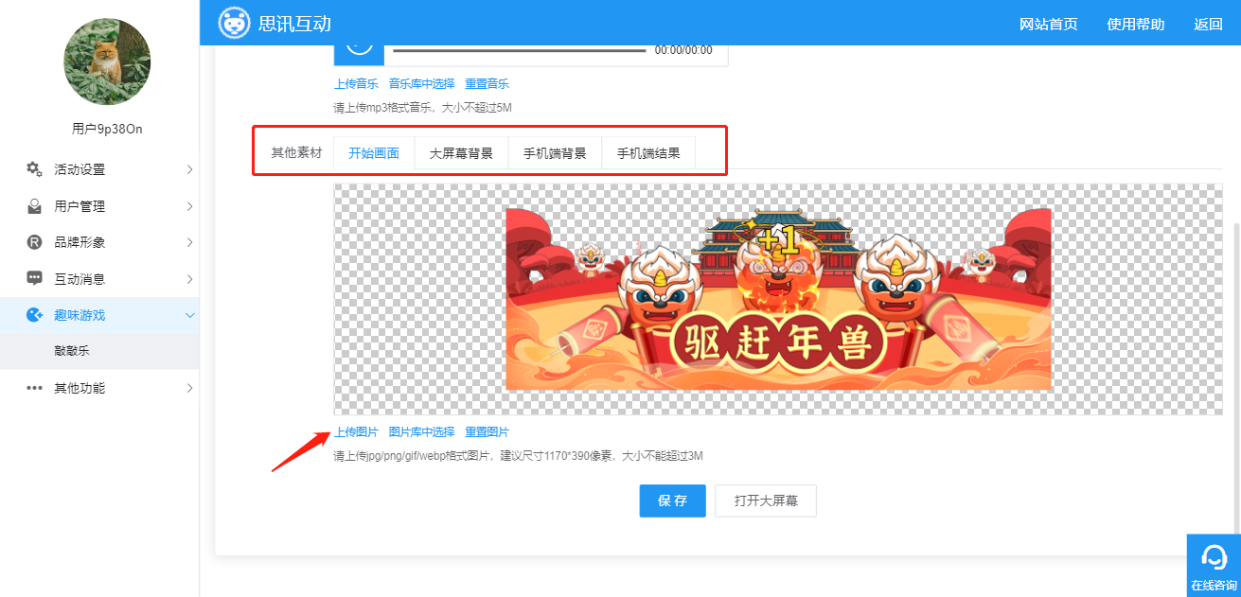Click the 上传音乐 link

[x=356, y=84]
